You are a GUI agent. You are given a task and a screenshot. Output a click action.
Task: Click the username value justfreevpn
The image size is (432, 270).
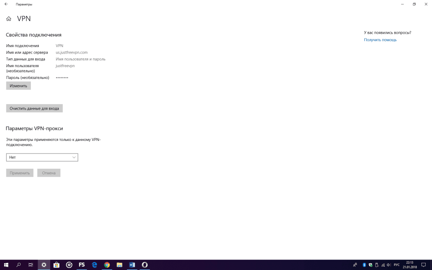[65, 66]
